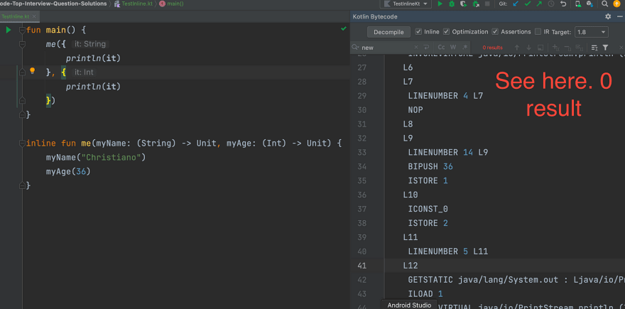Screen dimensions: 625x309
Task: Click the Decompile button
Action: [x=388, y=32]
